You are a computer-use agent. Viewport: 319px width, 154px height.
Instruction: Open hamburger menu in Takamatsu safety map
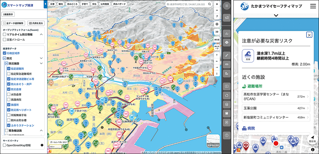pyautogui.click(x=313, y=6)
